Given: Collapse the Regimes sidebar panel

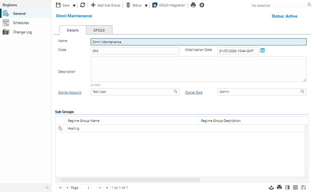Looking at the screenshot, I should (x=47, y=187).
